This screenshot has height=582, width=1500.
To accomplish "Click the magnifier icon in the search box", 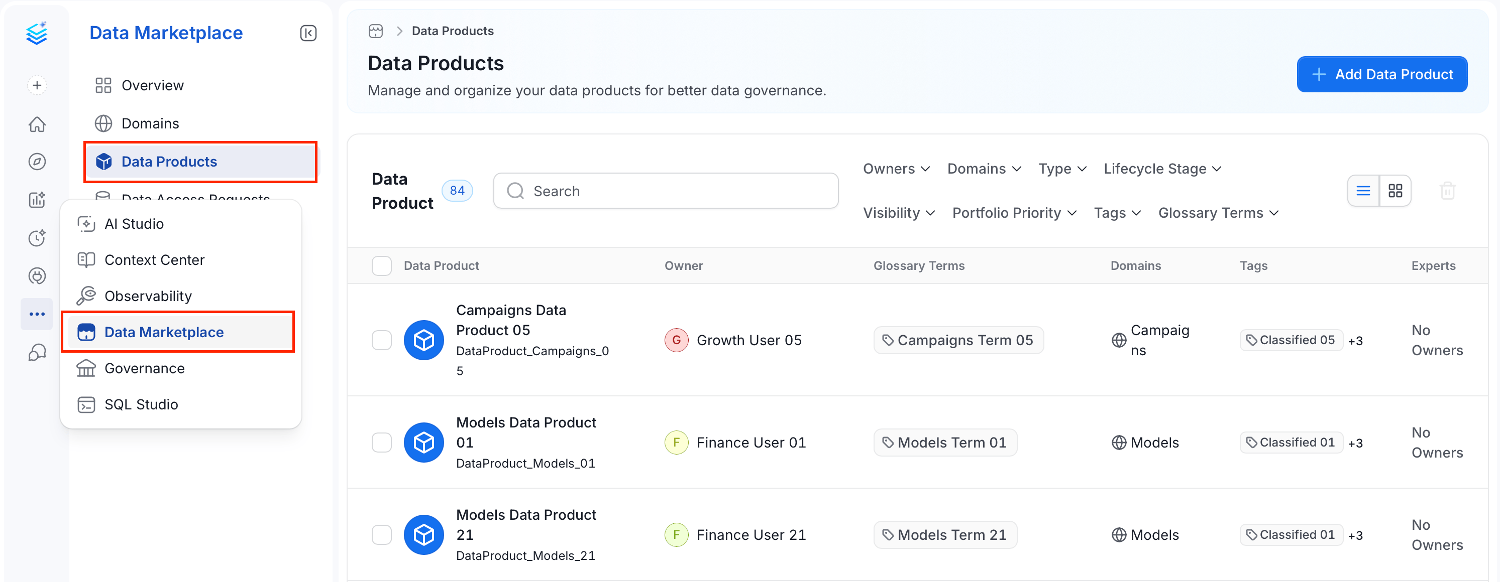I will pyautogui.click(x=515, y=191).
